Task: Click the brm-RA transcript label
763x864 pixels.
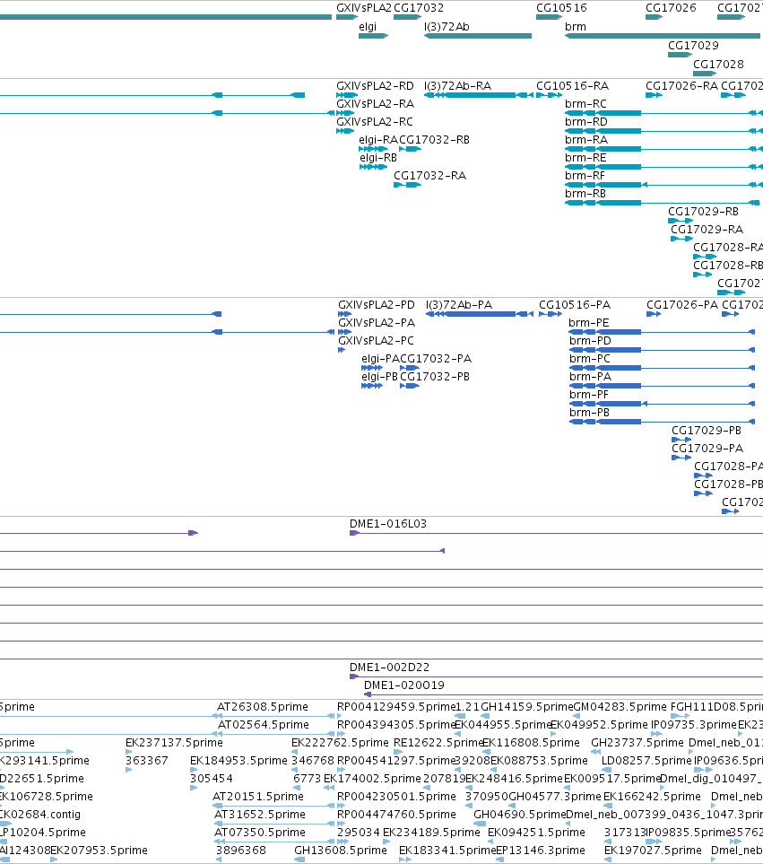Action: click(586, 139)
